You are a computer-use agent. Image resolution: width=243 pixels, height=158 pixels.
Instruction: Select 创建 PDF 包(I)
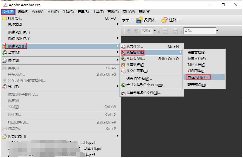click(61, 32)
